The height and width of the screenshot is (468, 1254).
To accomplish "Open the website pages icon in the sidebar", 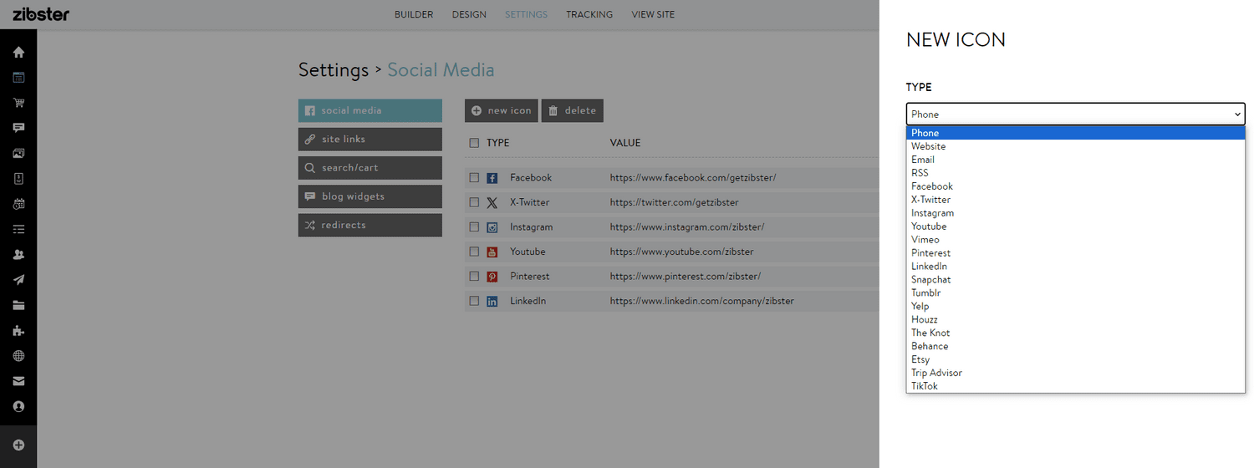I will [18, 78].
